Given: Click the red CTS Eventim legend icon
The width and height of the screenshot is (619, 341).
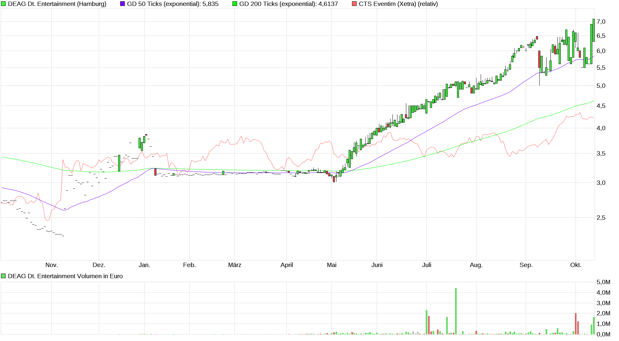Looking at the screenshot, I should pyautogui.click(x=354, y=4).
